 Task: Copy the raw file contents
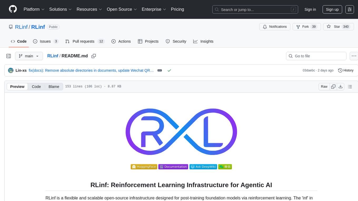pos(333,87)
